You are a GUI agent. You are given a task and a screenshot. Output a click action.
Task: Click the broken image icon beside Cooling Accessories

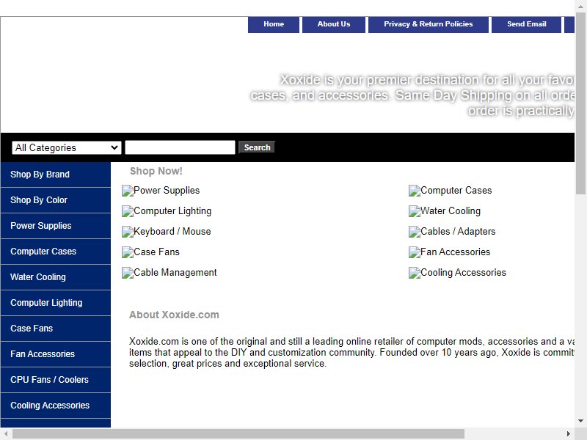click(415, 273)
